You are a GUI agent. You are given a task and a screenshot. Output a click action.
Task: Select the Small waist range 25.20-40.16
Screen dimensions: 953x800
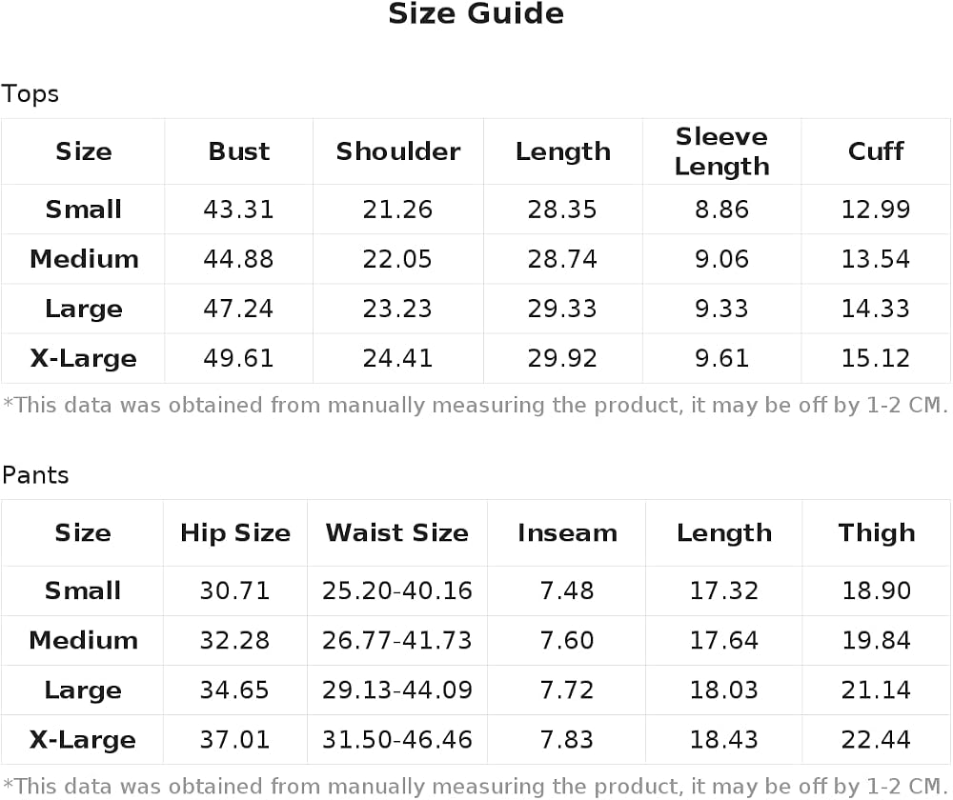pyautogui.click(x=397, y=590)
